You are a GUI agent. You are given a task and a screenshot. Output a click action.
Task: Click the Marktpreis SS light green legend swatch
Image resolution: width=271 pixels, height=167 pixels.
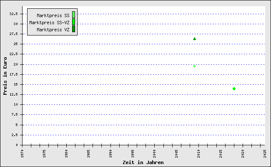(x=73, y=15)
